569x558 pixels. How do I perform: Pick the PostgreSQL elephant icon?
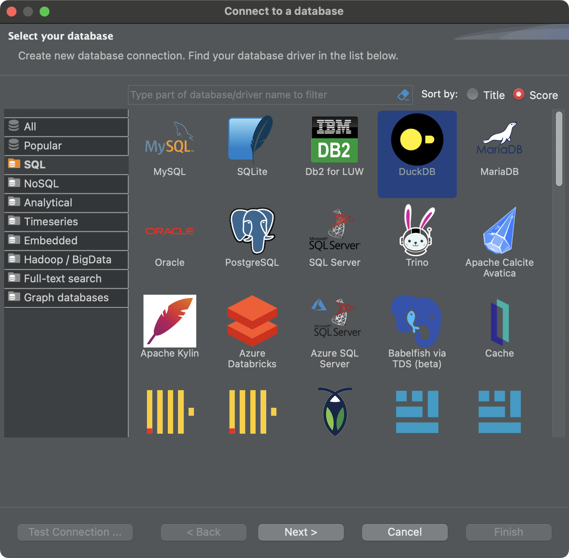pos(252,230)
